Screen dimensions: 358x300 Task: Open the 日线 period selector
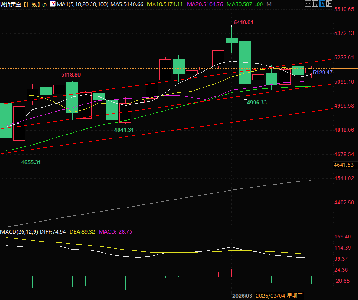click(x=31, y=4)
